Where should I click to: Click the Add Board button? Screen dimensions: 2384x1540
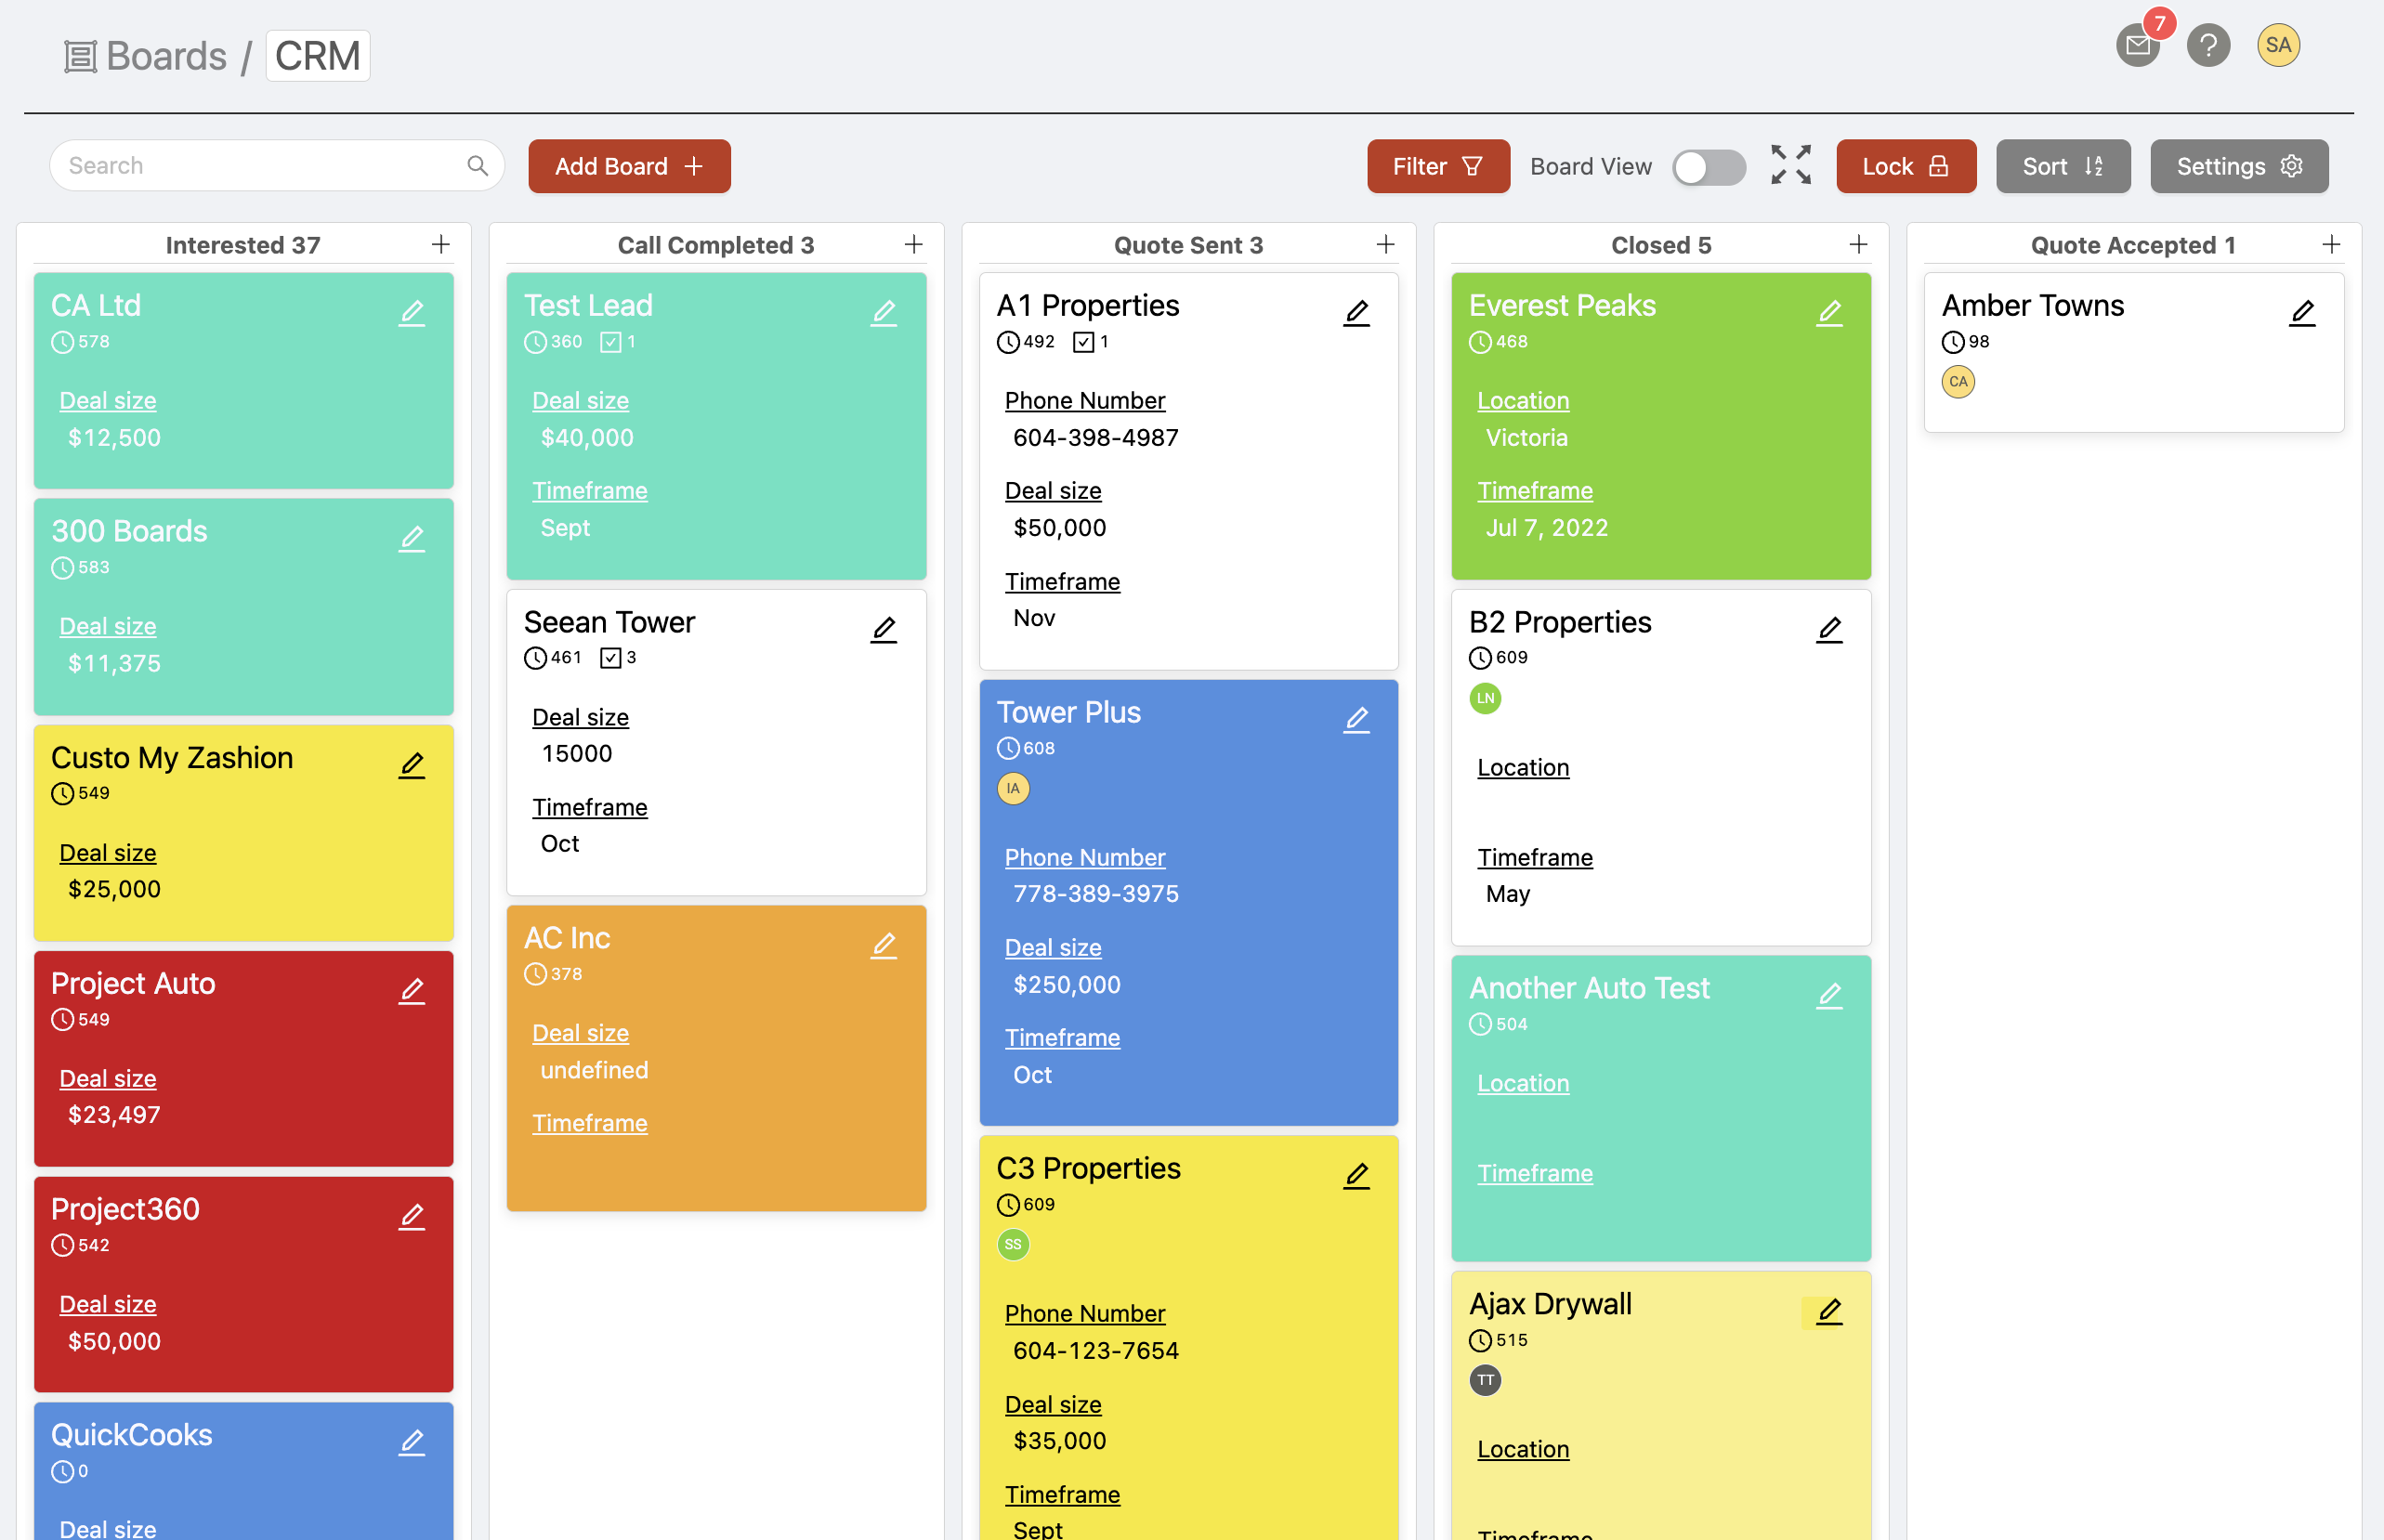[x=629, y=166]
